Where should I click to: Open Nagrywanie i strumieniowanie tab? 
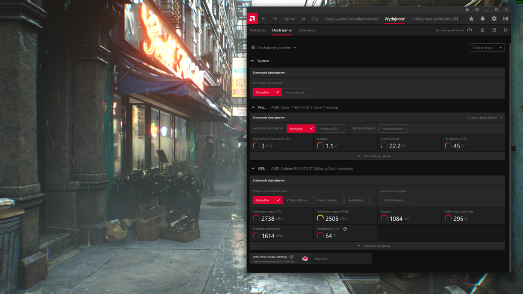point(351,19)
